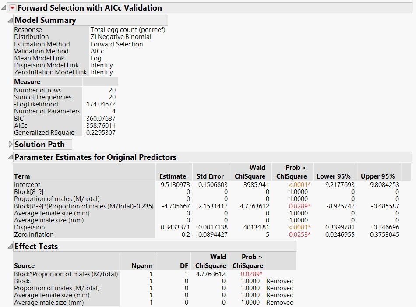416x307 pixels.
Task: Select the Term column header
Action: (22, 176)
